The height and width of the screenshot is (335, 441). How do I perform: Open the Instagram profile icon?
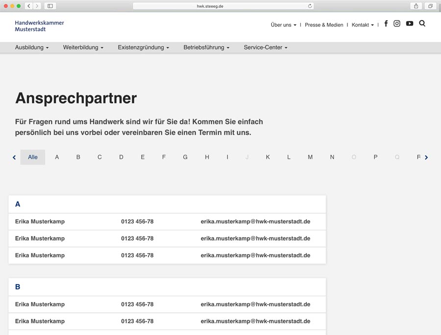[x=397, y=24]
